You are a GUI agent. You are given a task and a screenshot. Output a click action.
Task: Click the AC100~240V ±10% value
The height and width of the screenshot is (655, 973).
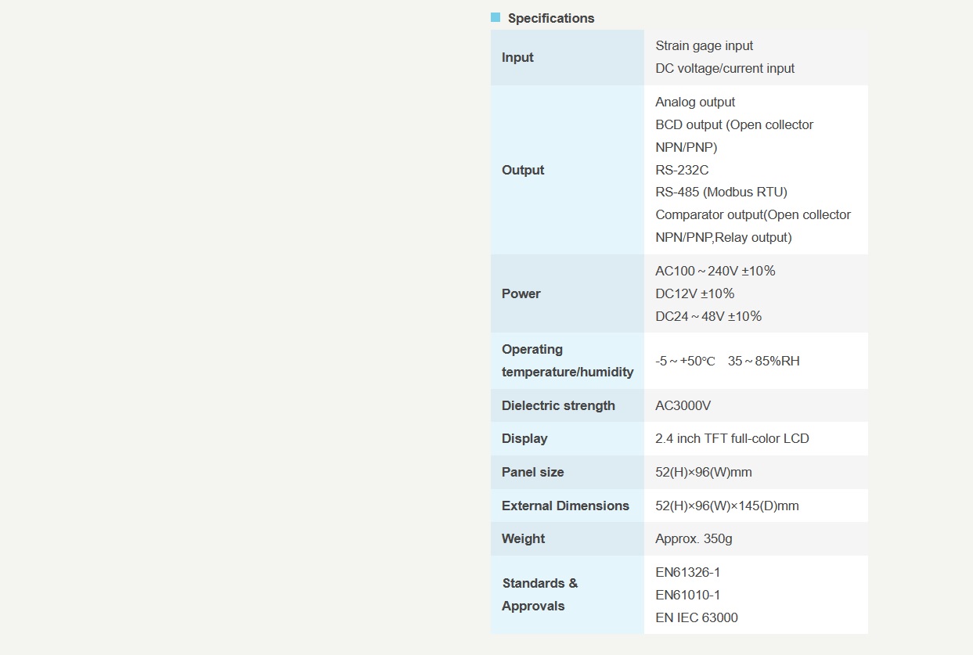tap(715, 271)
